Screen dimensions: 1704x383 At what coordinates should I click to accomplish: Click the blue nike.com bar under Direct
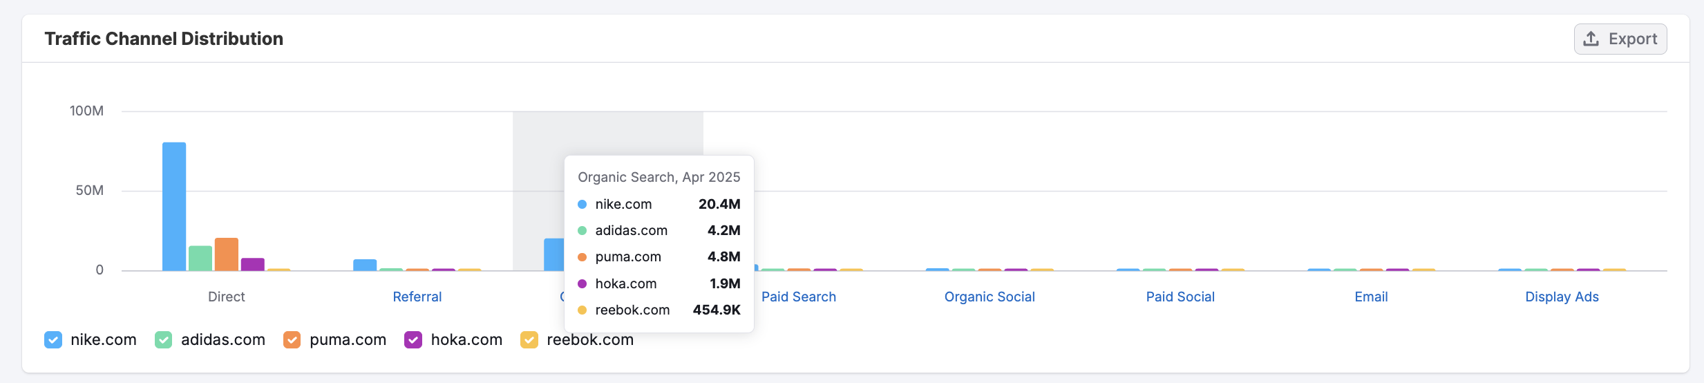coord(174,207)
